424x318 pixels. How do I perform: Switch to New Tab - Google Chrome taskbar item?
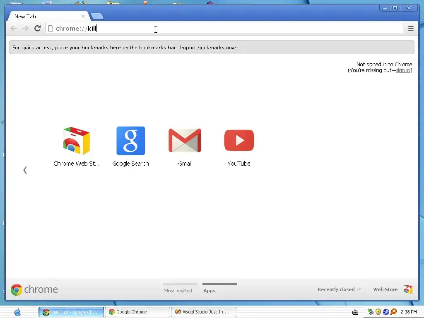coord(71,312)
